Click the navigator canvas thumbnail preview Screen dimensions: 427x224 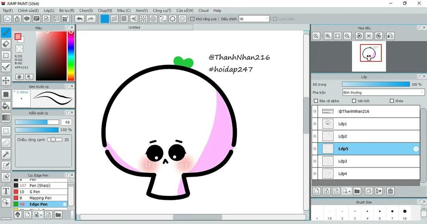[x=369, y=56]
